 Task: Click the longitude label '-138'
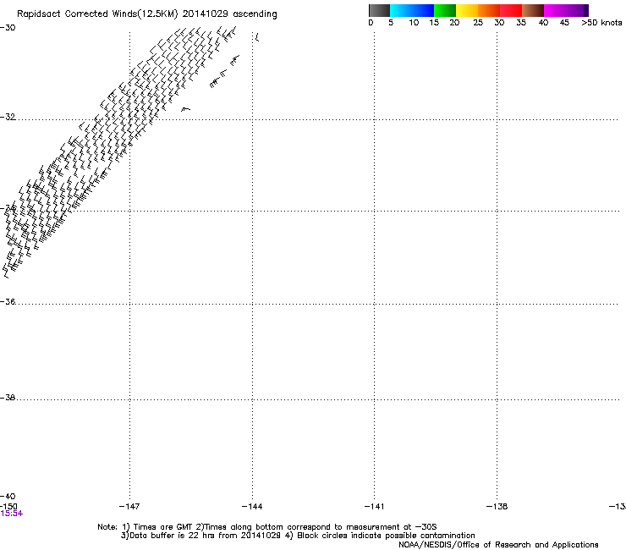pyautogui.click(x=497, y=507)
